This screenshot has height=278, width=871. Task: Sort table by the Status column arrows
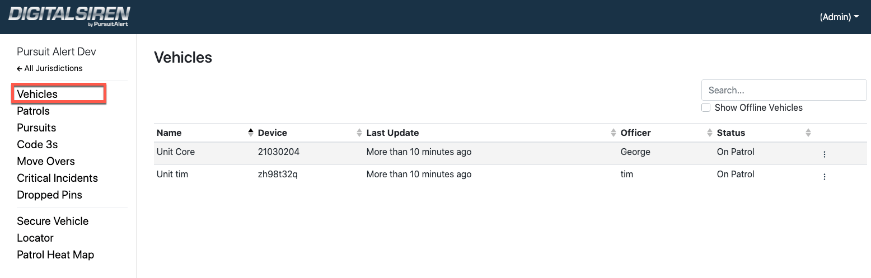(808, 133)
